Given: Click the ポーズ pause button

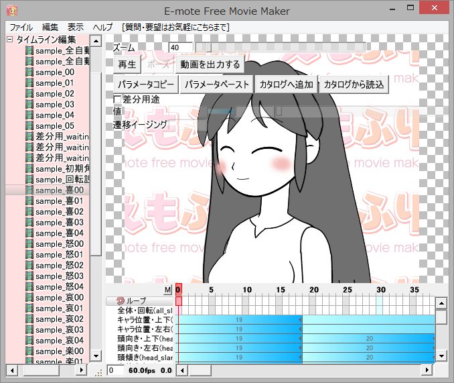Looking at the screenshot, I should point(158,64).
